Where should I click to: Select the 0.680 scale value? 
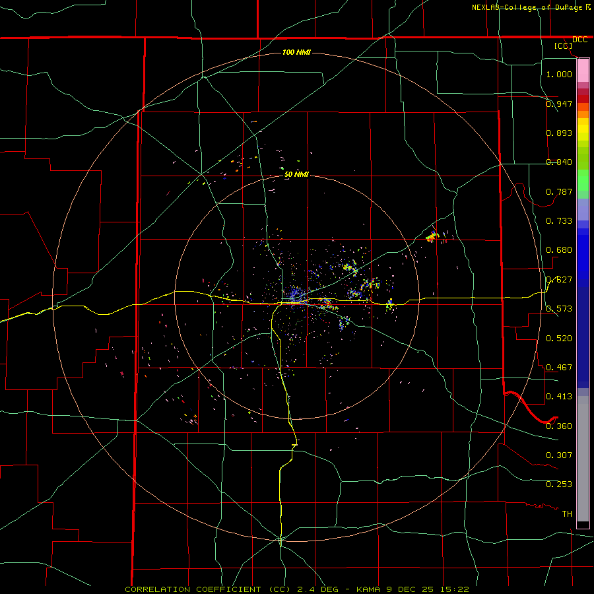click(559, 249)
